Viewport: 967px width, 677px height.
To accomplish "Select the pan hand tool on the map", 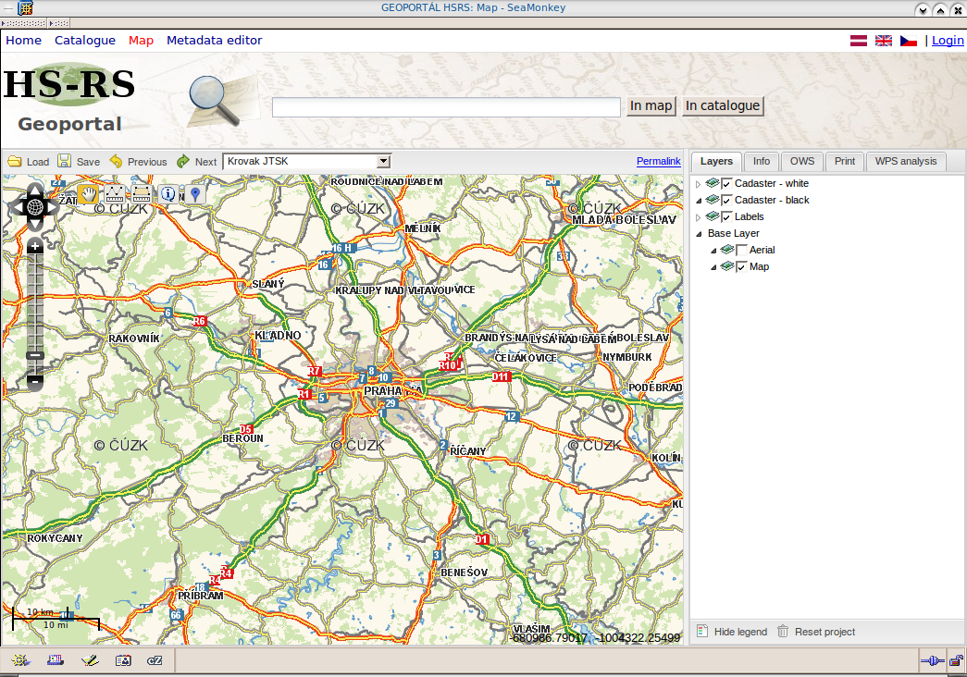I will (88, 193).
